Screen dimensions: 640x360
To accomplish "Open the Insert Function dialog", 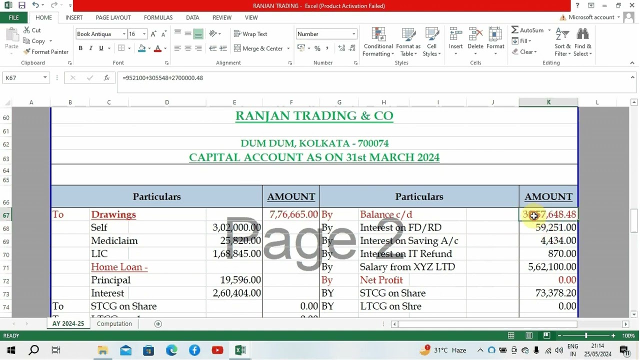I will (106, 78).
